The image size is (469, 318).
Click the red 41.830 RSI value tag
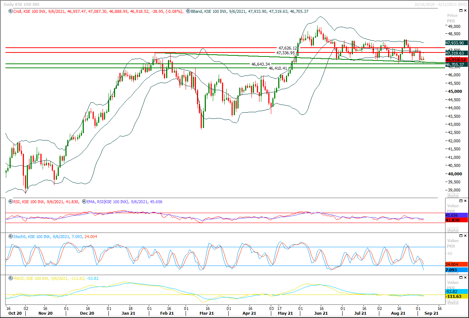(x=456, y=220)
